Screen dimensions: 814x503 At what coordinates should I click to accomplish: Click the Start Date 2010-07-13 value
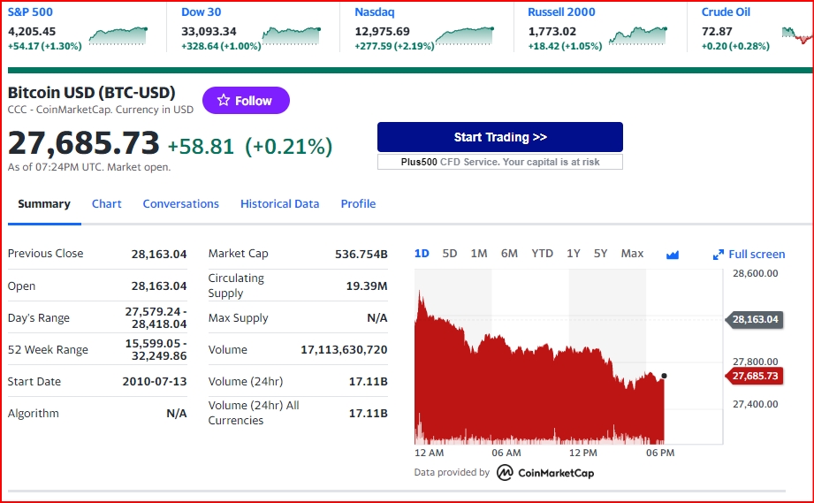coord(154,382)
